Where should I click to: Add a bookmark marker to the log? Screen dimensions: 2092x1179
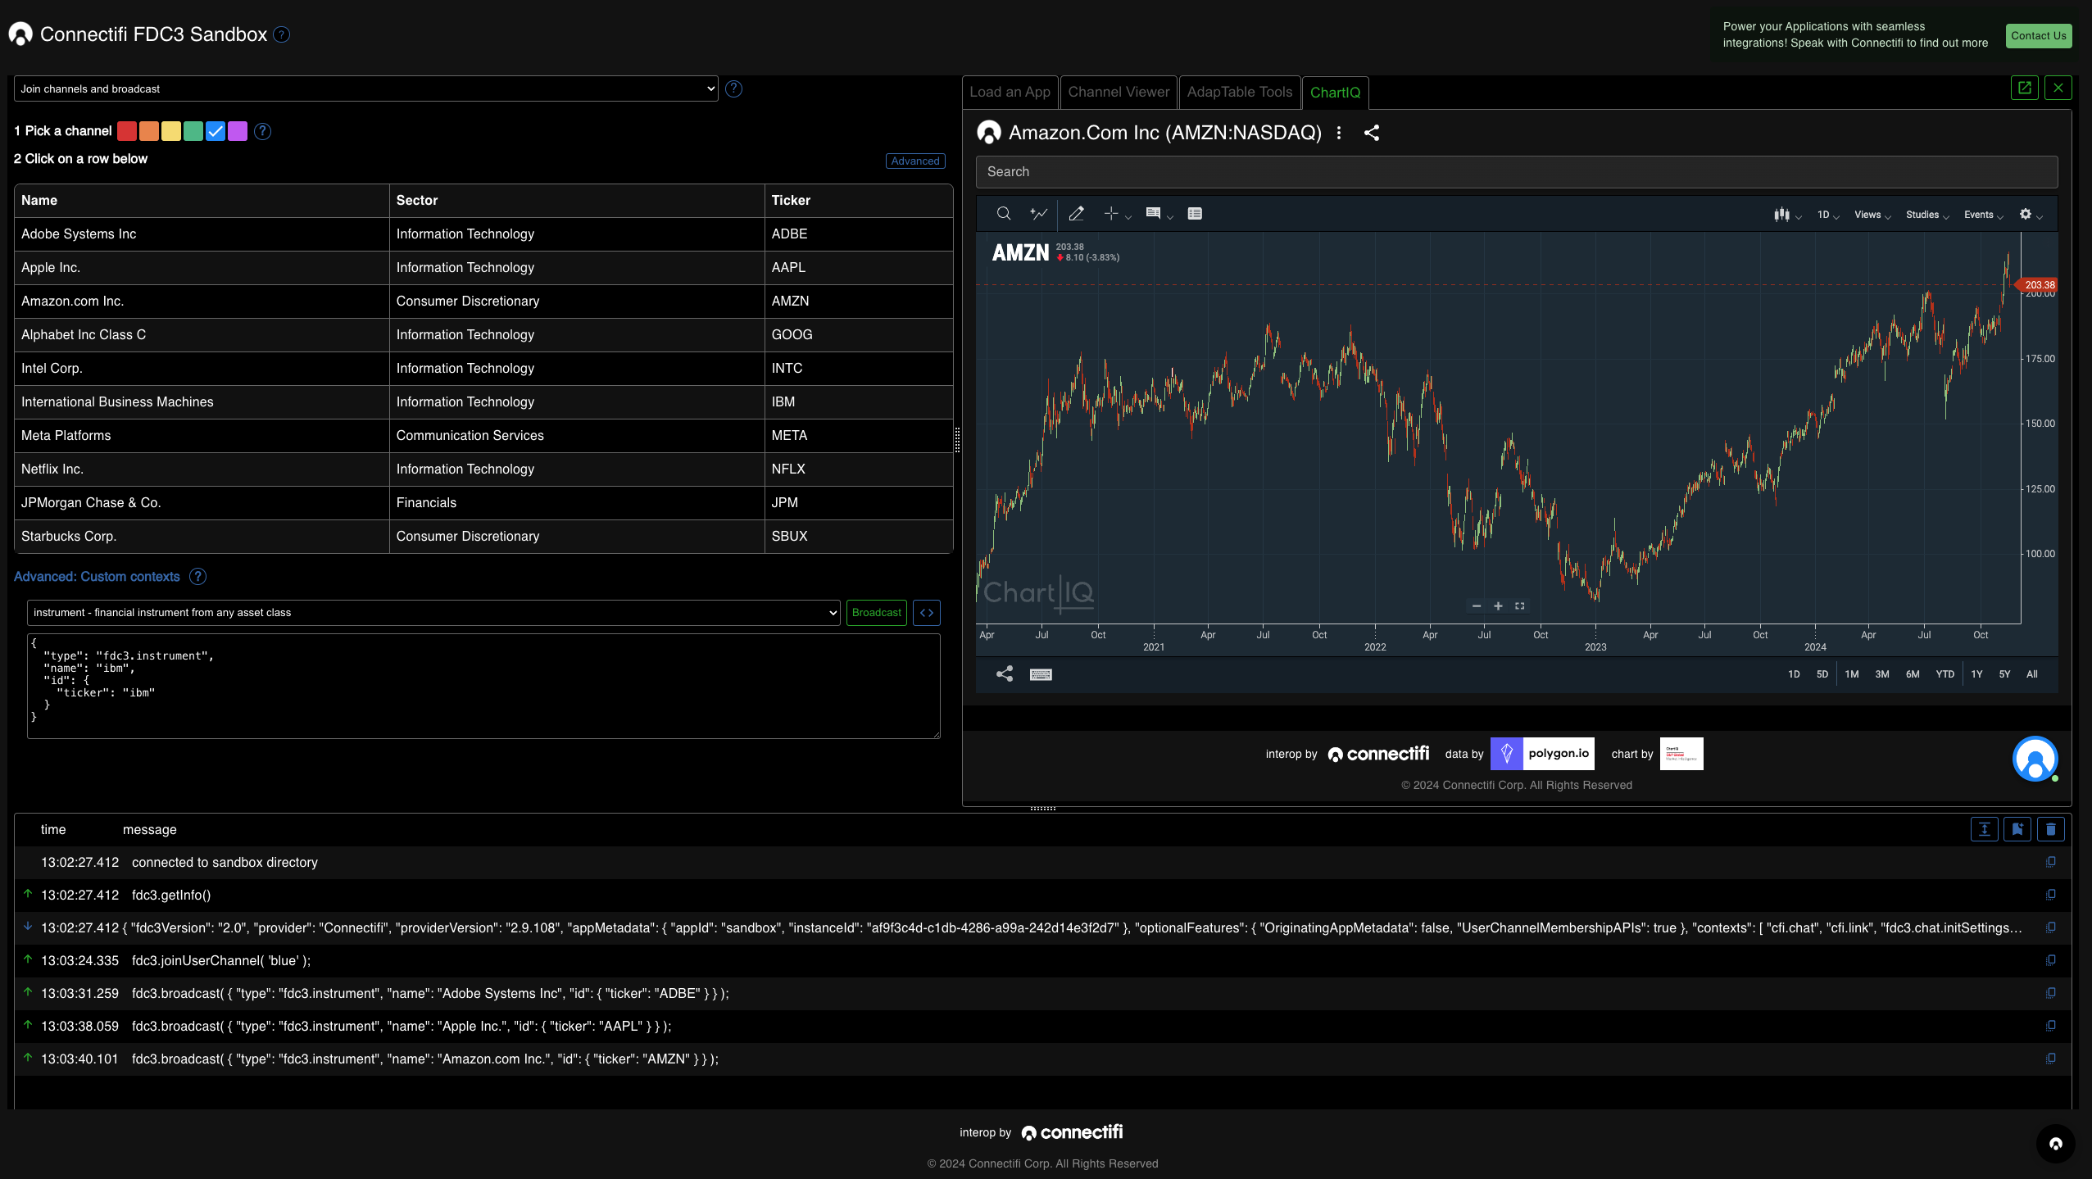click(2017, 830)
